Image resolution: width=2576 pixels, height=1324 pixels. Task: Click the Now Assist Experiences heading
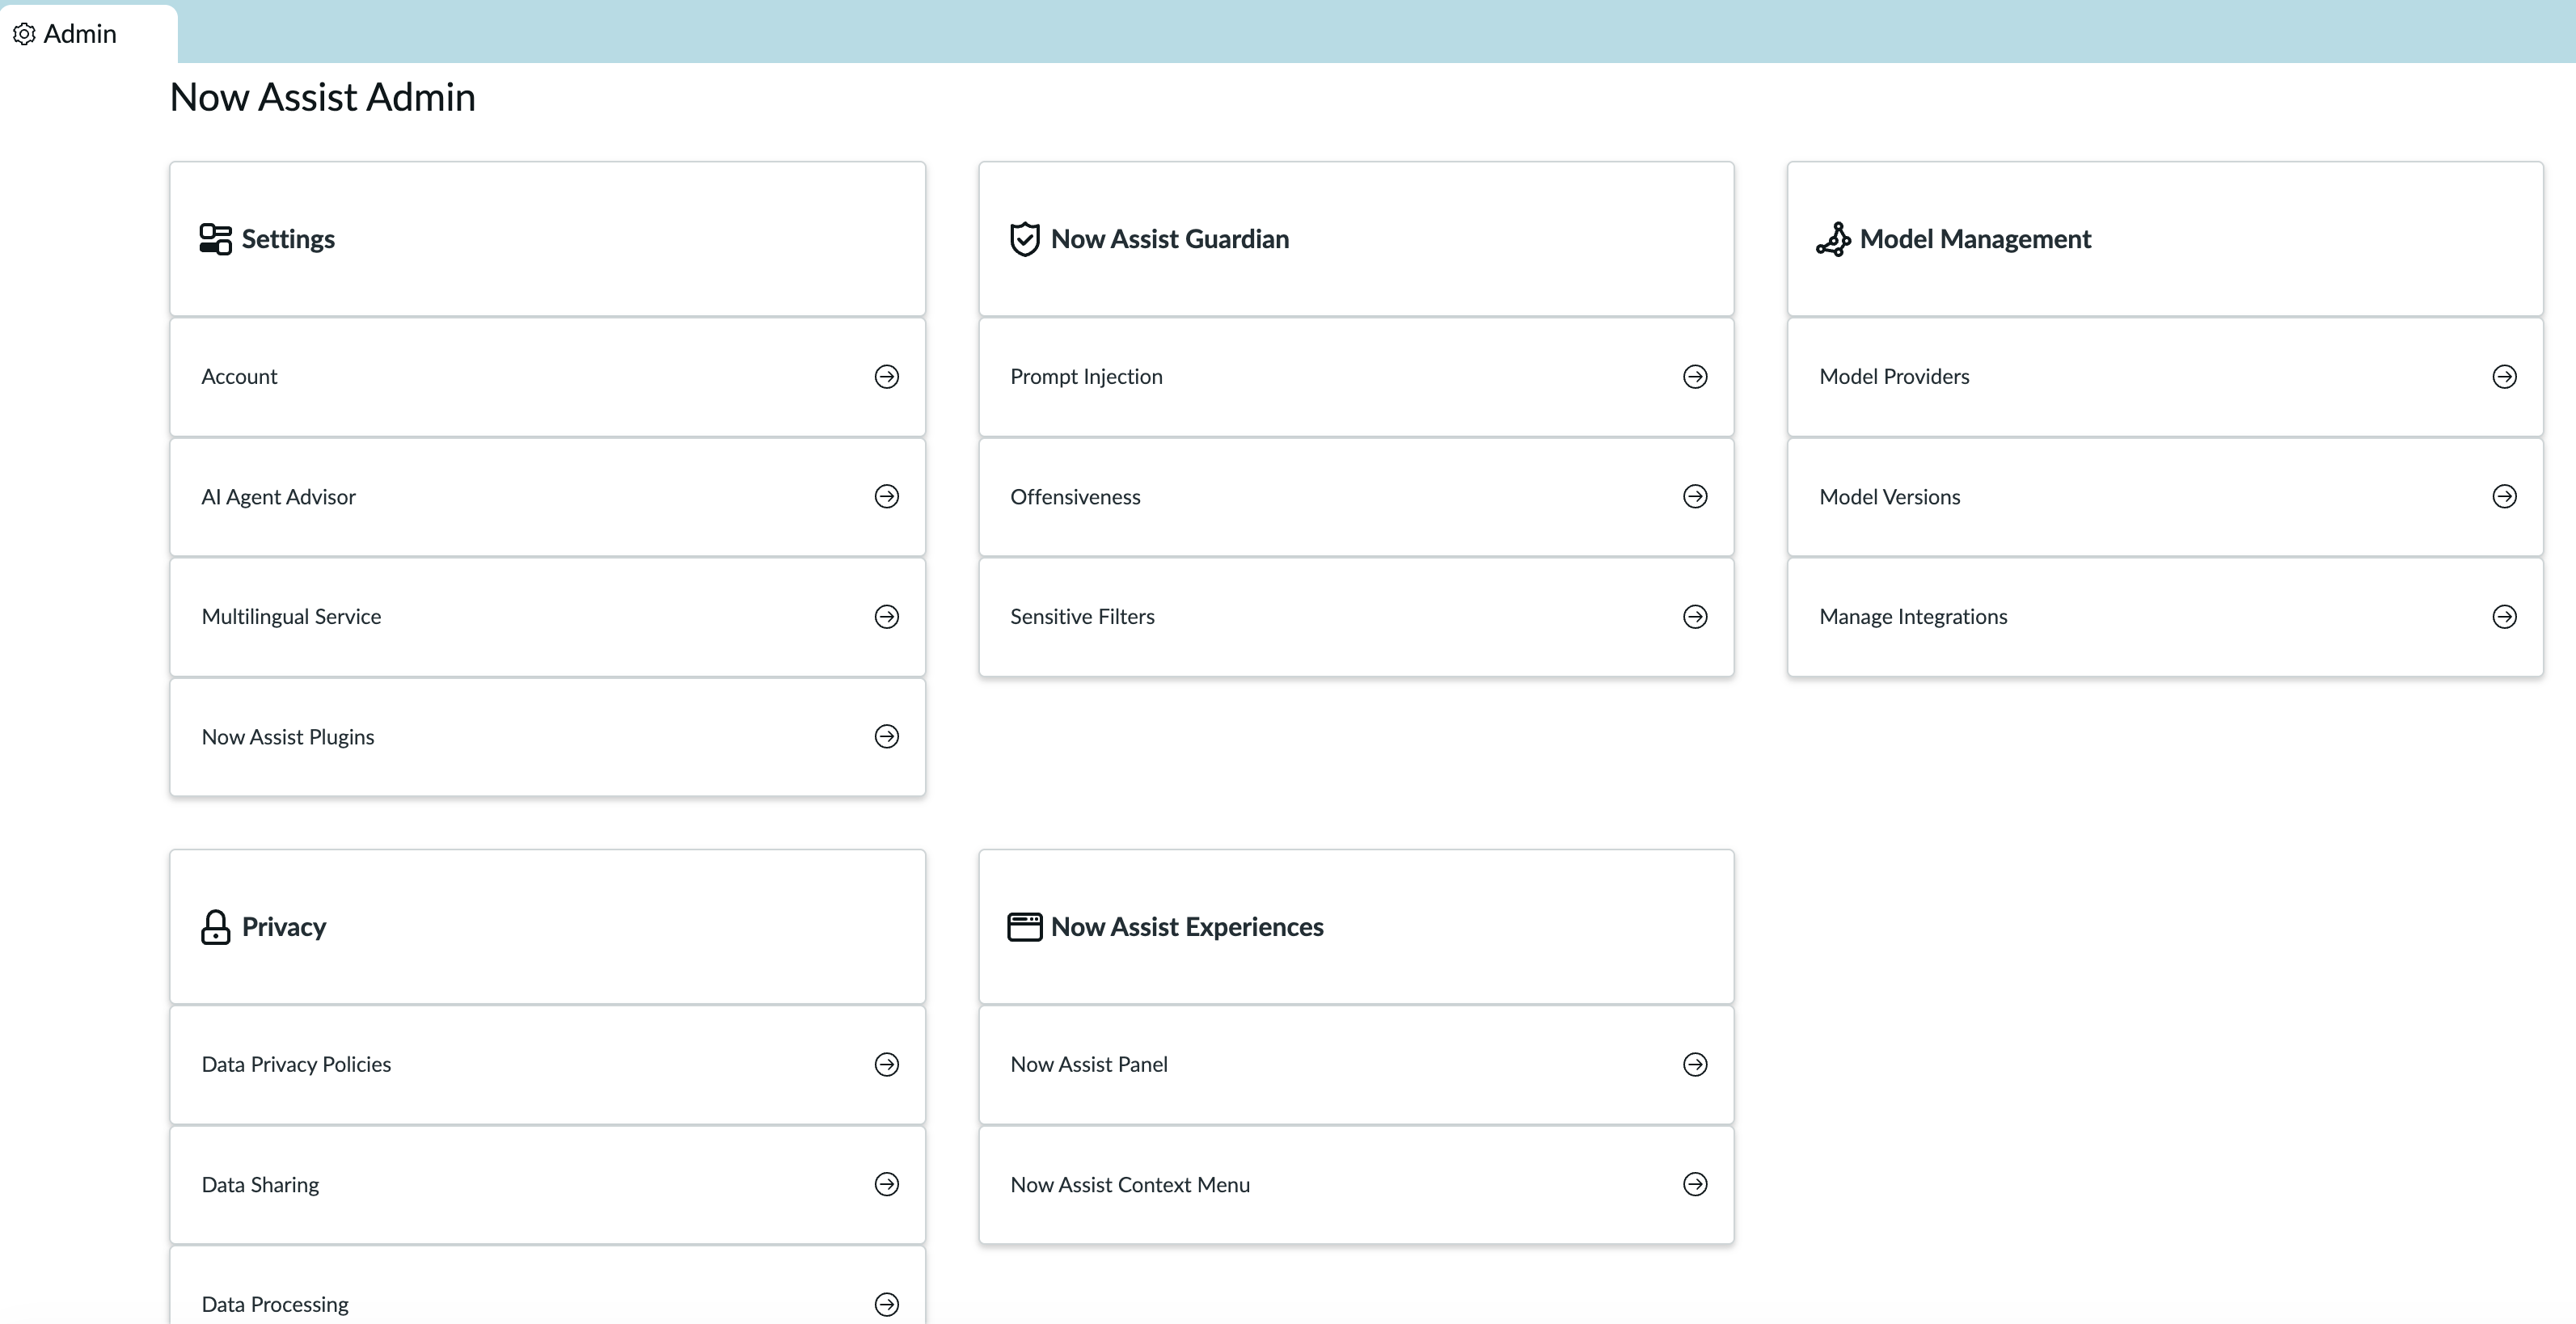coord(1187,927)
